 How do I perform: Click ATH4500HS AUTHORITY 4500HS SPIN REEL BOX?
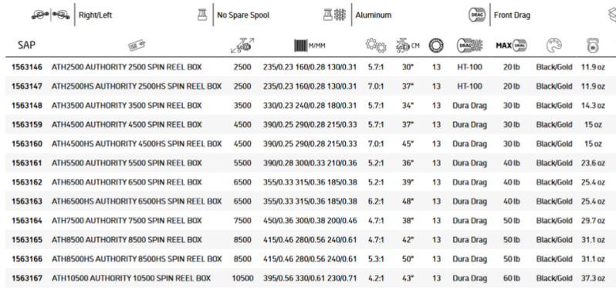click(137, 144)
